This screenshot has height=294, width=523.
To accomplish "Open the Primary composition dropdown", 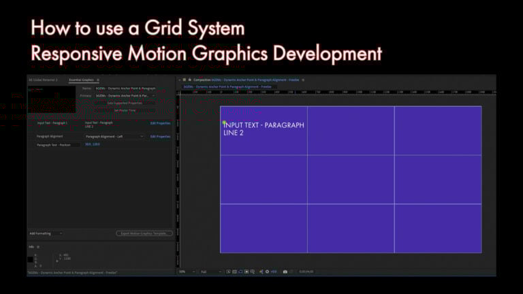I will click(125, 96).
